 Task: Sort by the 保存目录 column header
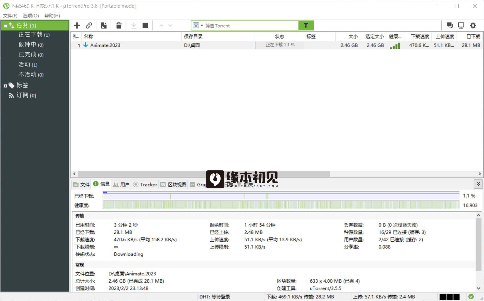click(218, 36)
